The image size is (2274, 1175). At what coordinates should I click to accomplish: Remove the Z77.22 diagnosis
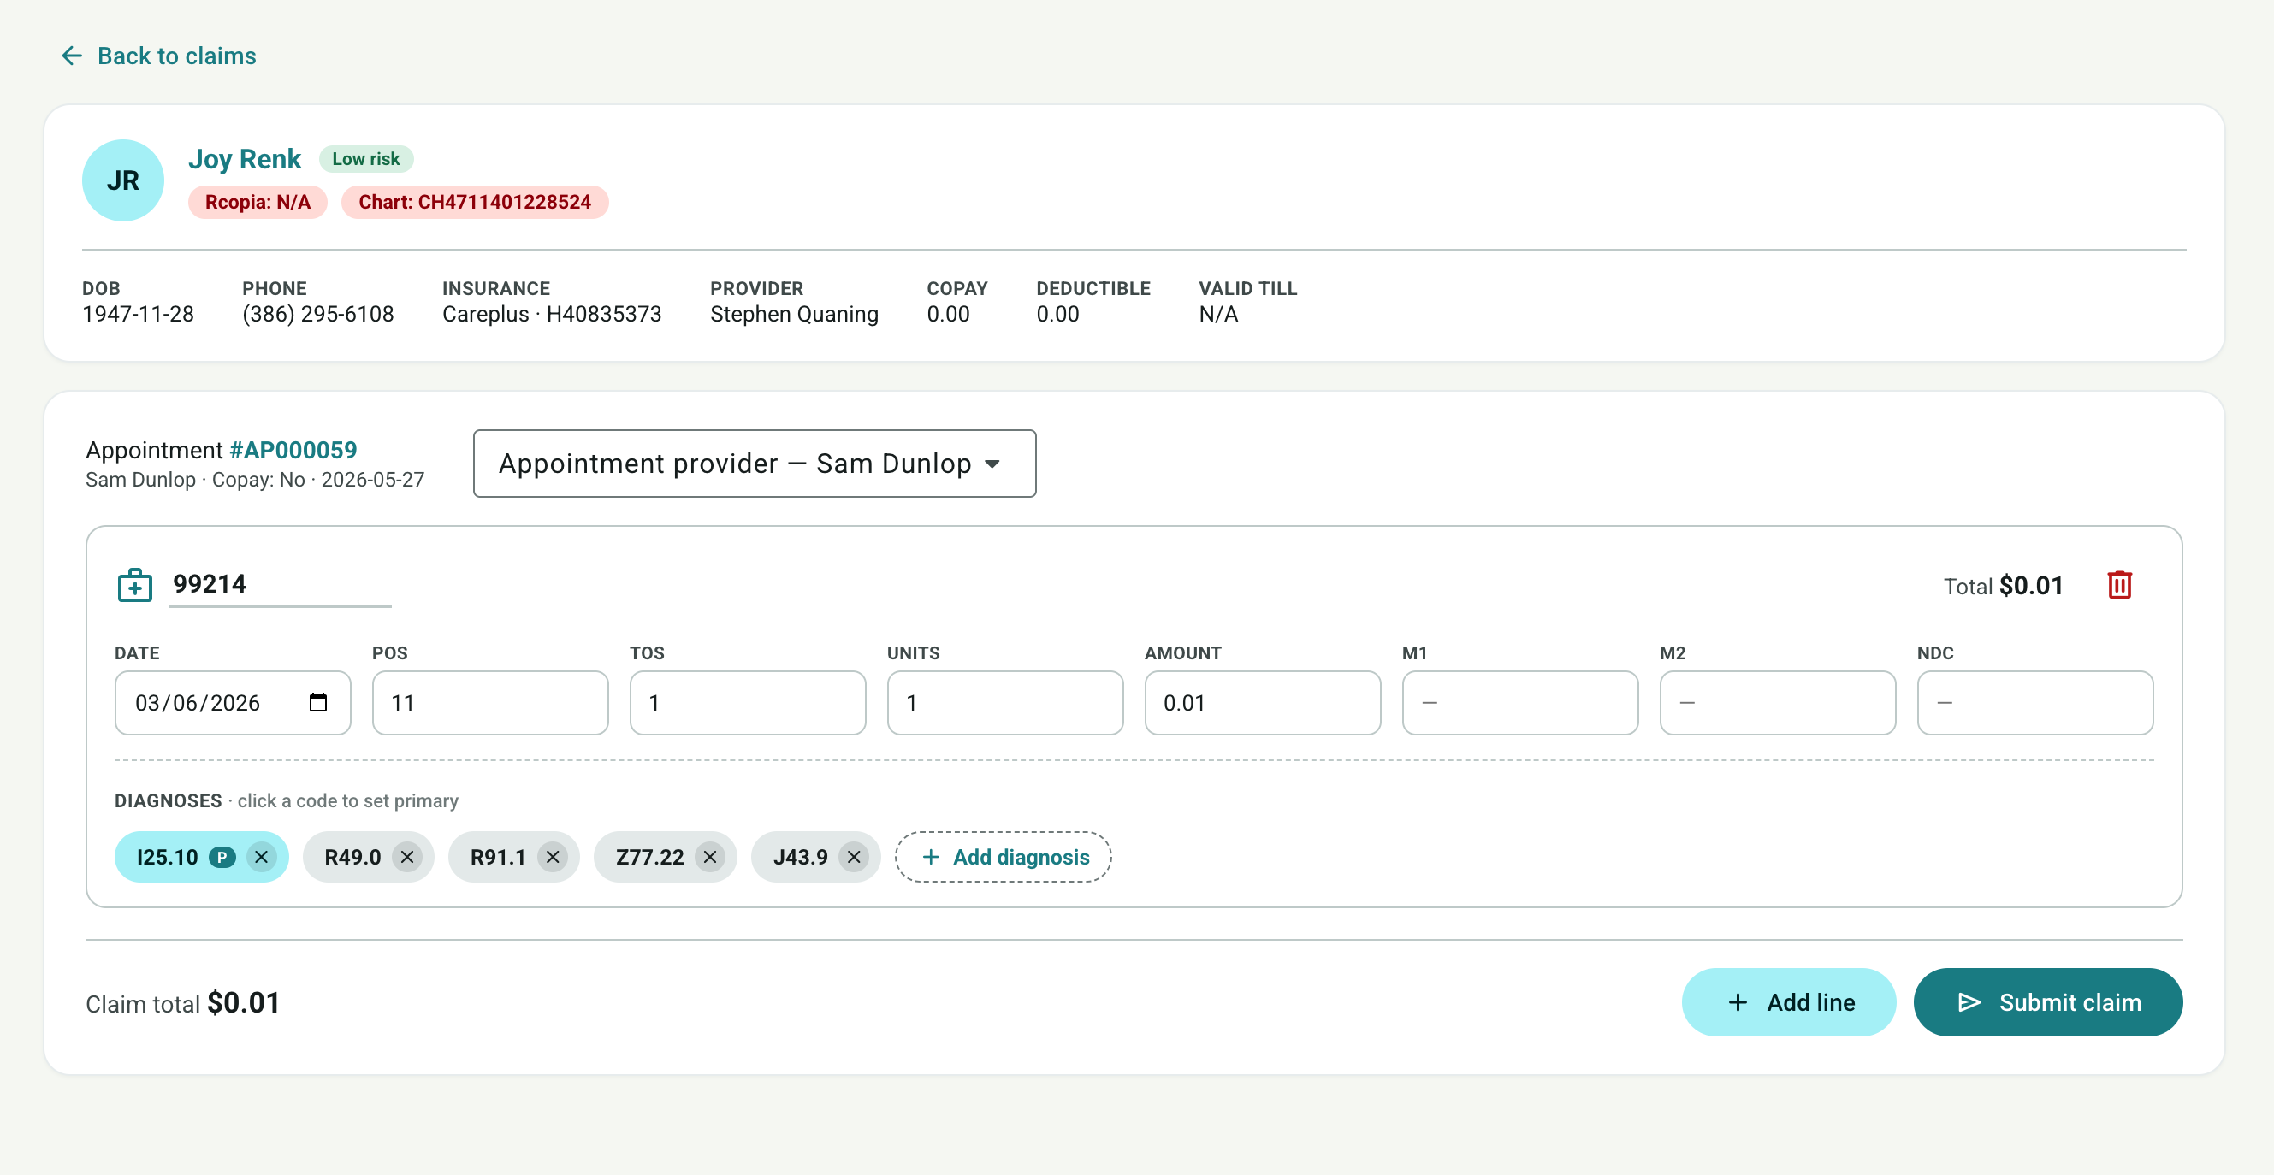(710, 857)
